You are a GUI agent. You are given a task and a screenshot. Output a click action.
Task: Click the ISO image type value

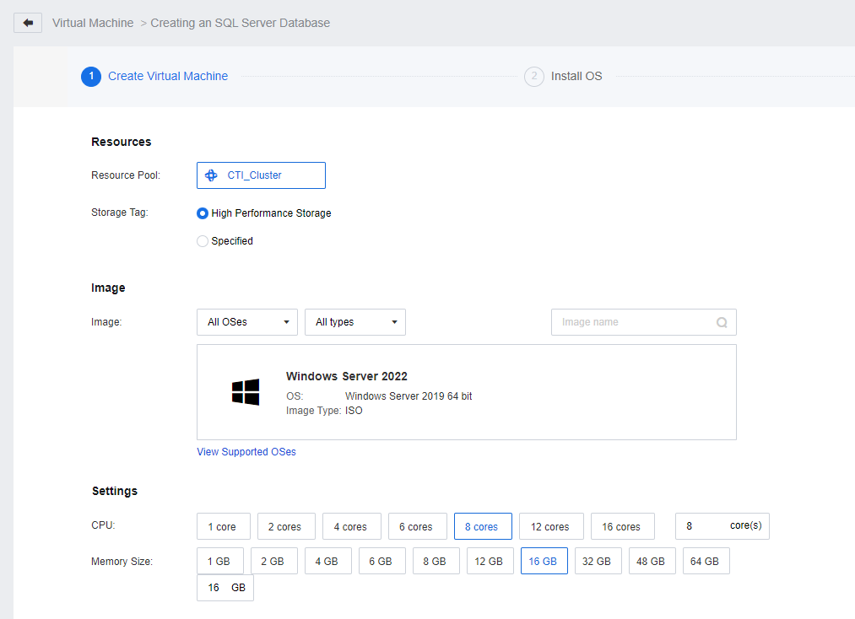354,411
